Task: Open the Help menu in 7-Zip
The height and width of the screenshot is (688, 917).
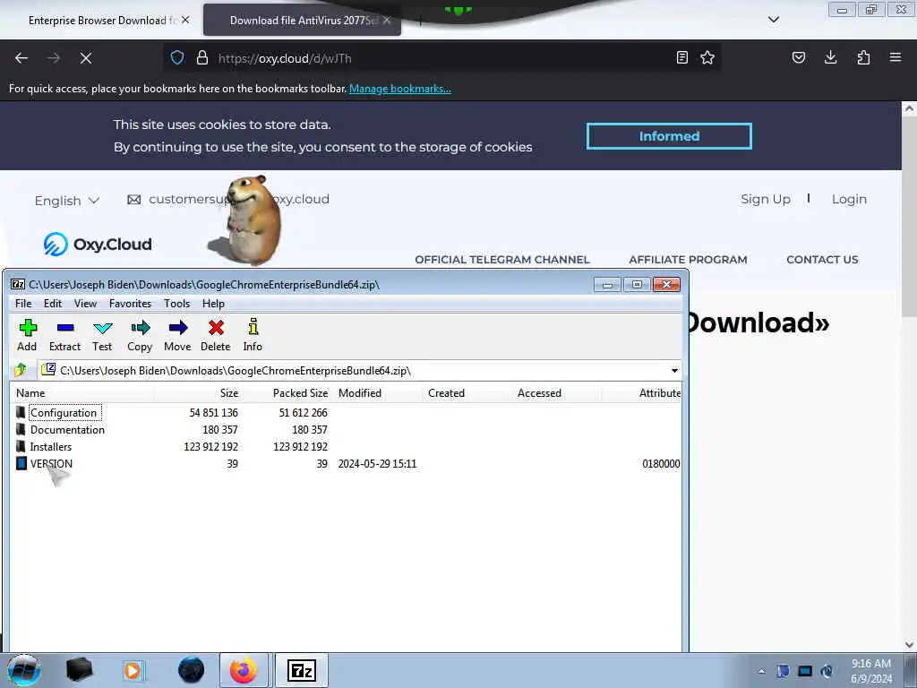Action: click(213, 304)
